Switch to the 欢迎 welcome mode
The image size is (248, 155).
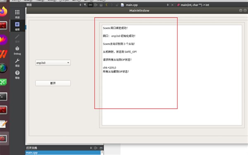click(17, 14)
